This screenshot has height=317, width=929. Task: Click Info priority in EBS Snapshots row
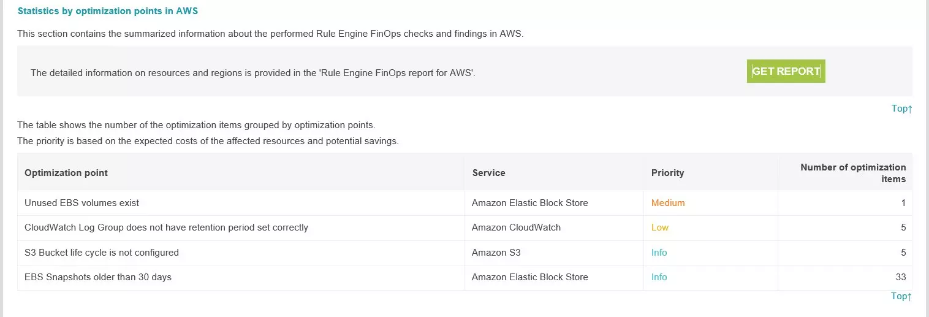tap(659, 277)
